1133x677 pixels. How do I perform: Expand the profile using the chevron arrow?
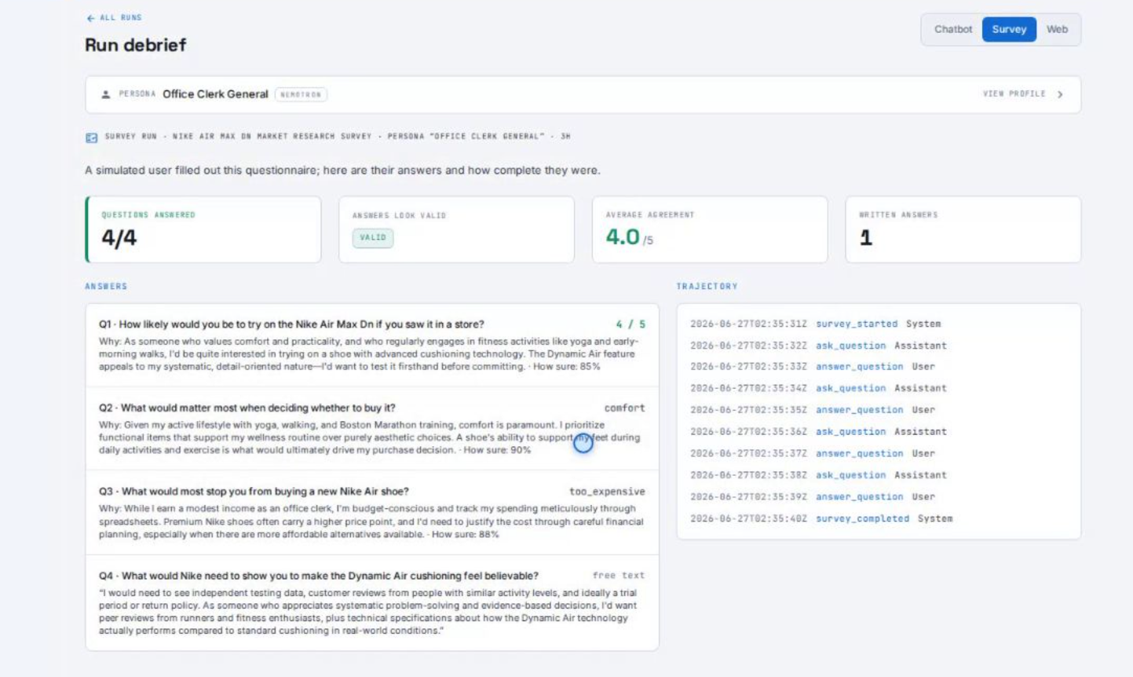point(1060,94)
